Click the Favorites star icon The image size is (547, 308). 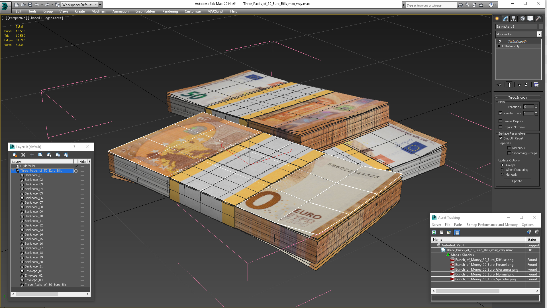(x=481, y=5)
